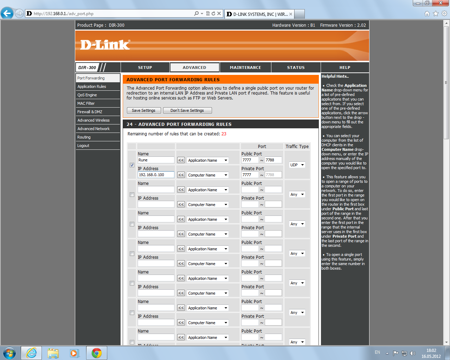
Task: Open Application Rules in the sidebar
Action: (98, 86)
